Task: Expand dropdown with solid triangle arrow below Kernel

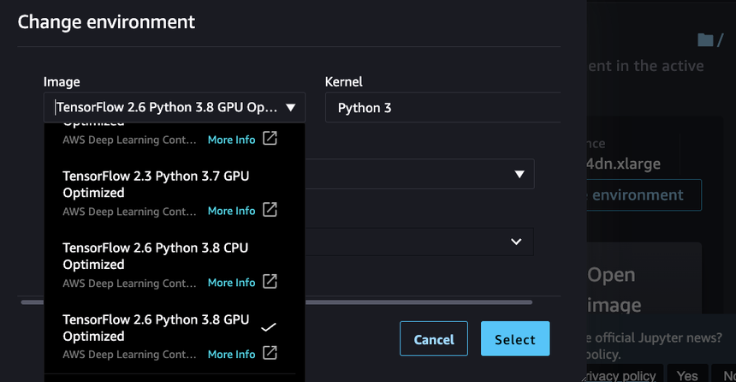Action: click(x=519, y=174)
